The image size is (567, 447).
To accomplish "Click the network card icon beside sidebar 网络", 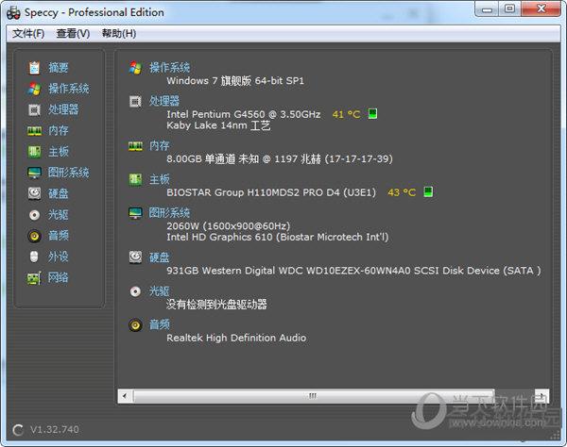I will (x=34, y=278).
